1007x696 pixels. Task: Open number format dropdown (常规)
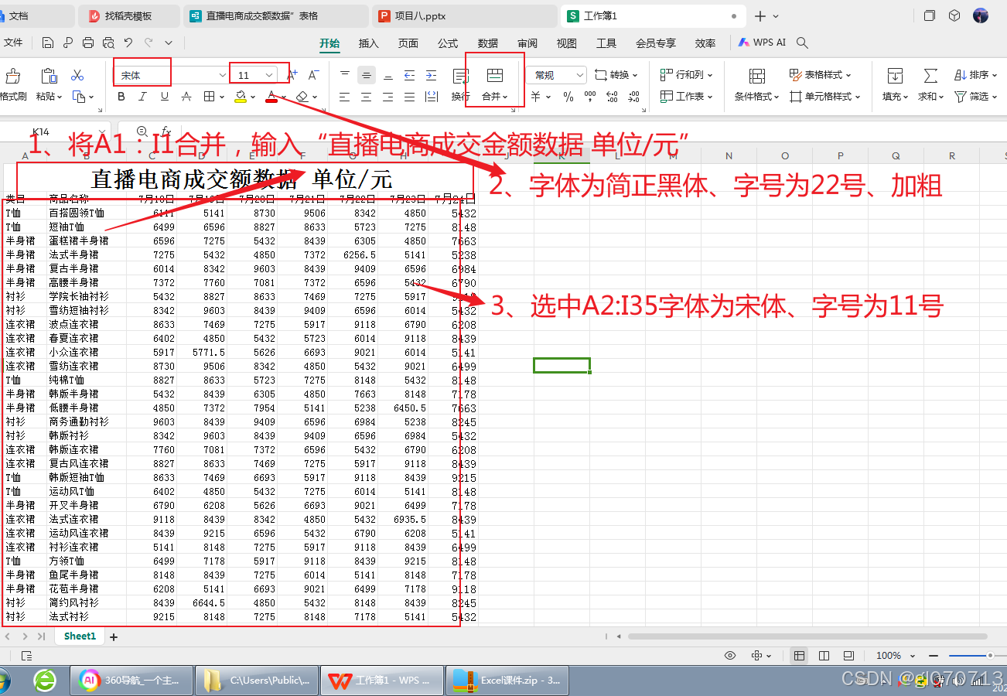pos(580,75)
